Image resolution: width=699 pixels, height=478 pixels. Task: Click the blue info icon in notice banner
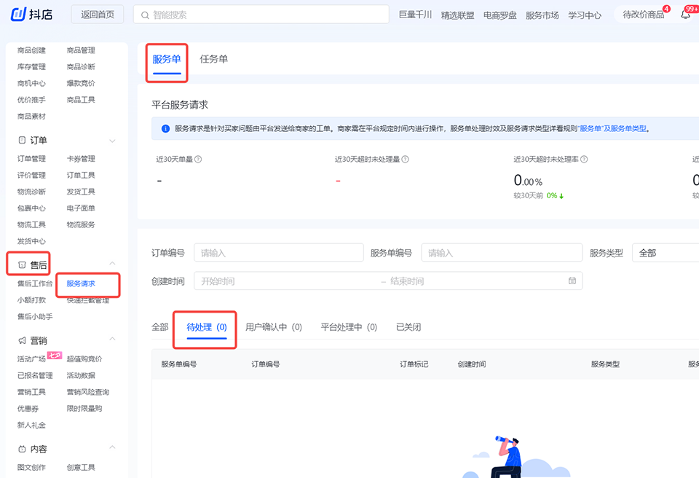165,128
